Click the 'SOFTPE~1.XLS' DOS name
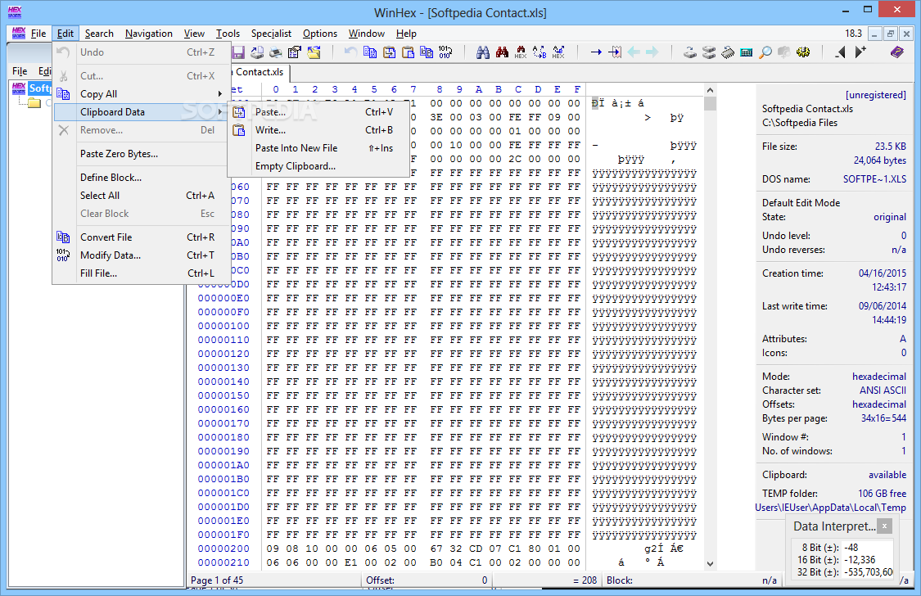 [x=874, y=179]
